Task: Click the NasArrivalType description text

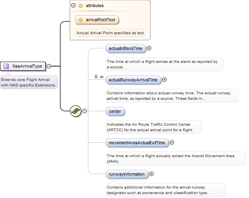Action: 29,82
